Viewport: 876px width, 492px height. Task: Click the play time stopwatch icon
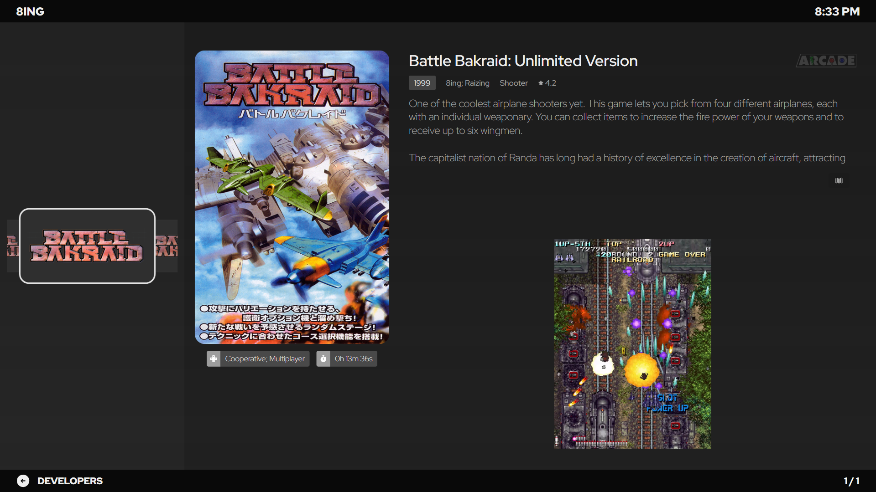point(323,359)
